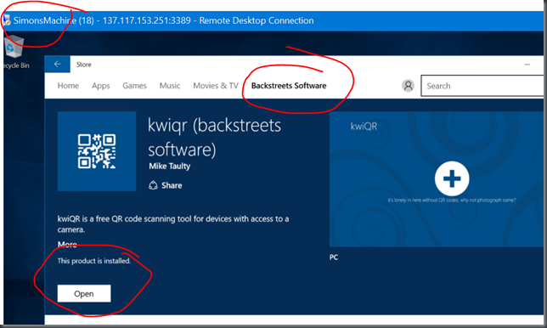Click the Remote Desktop Connection title icon

pyautogui.click(x=7, y=20)
